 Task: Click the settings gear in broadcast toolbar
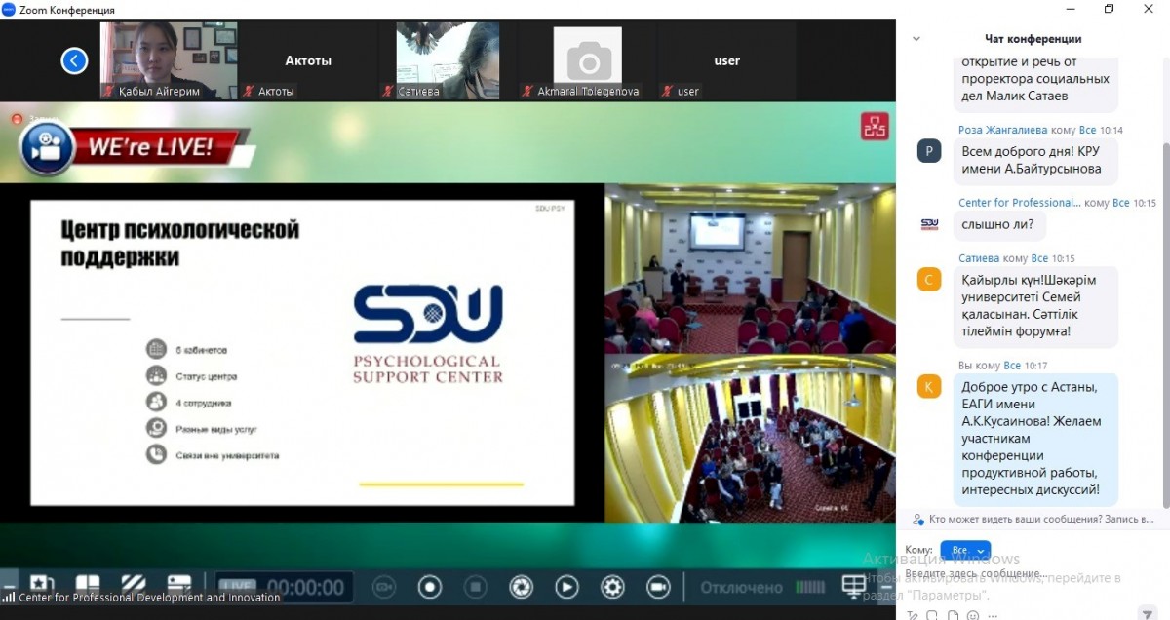pos(612,587)
